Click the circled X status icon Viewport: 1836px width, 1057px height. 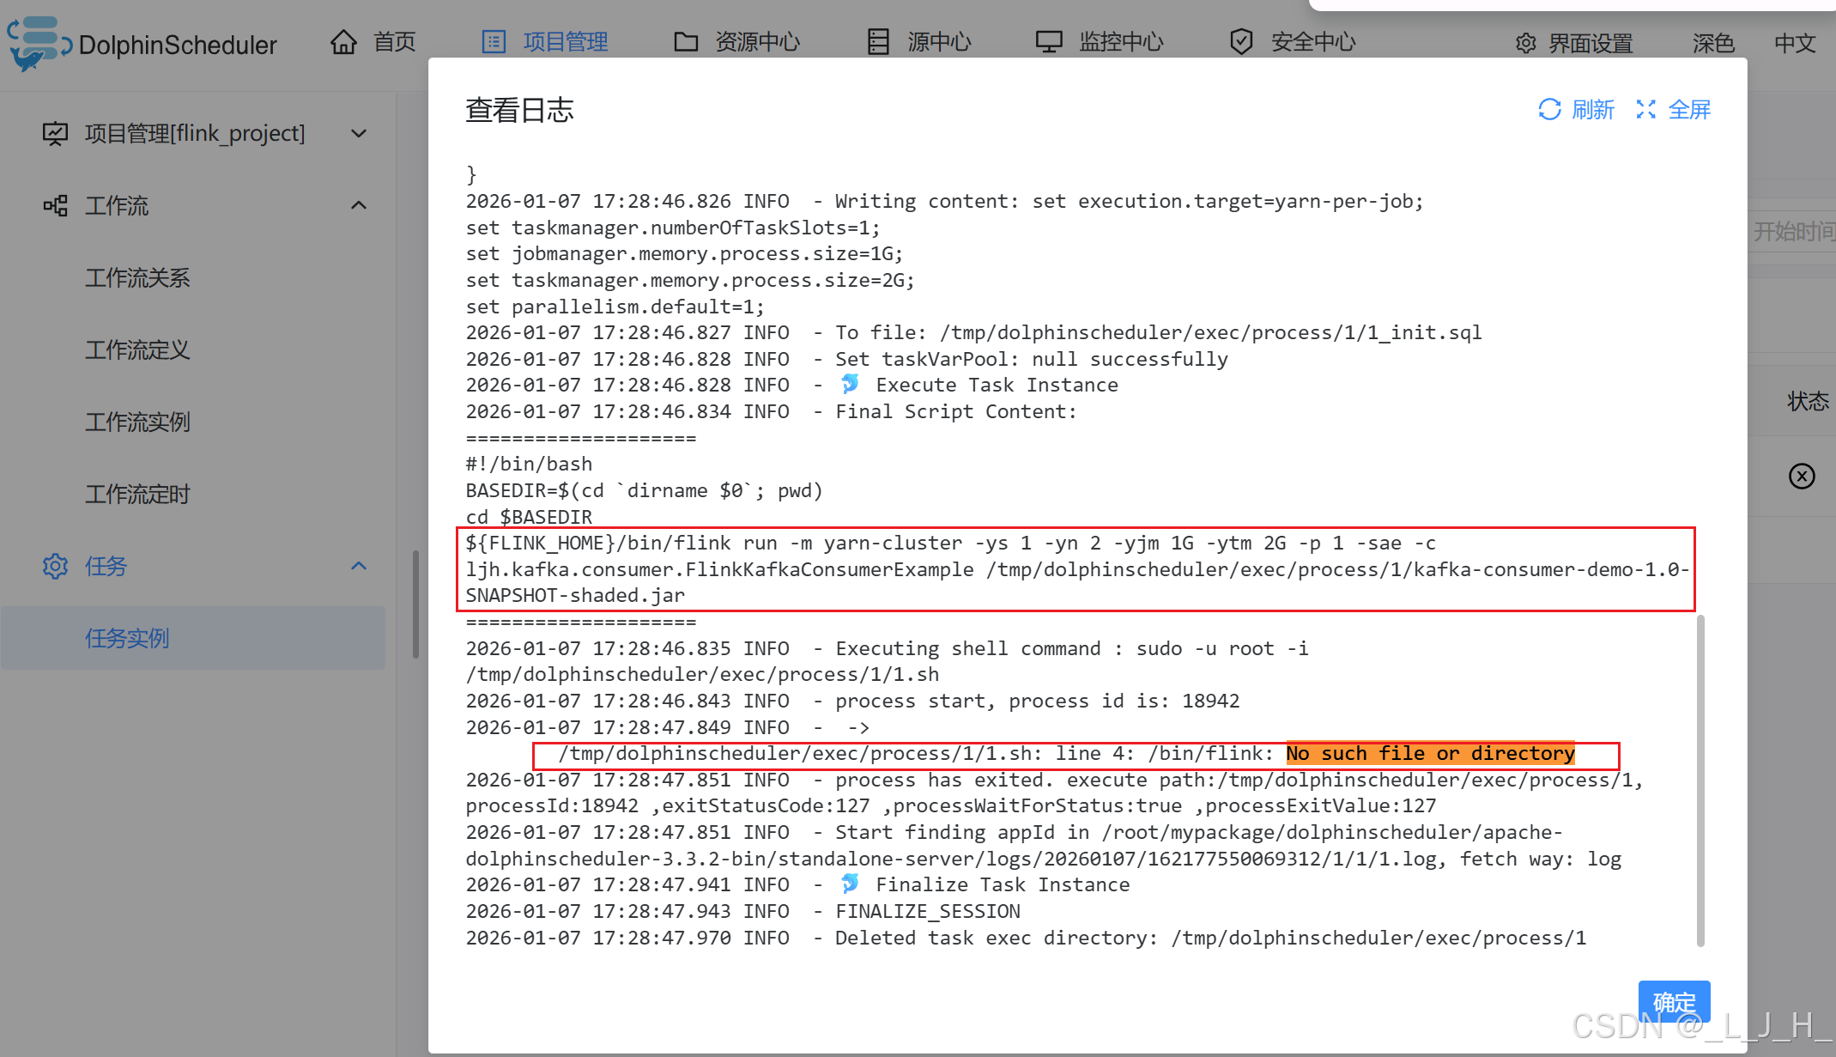[1801, 476]
